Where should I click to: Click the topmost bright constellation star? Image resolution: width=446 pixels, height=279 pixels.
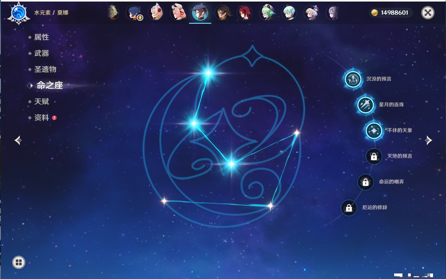pos(208,73)
